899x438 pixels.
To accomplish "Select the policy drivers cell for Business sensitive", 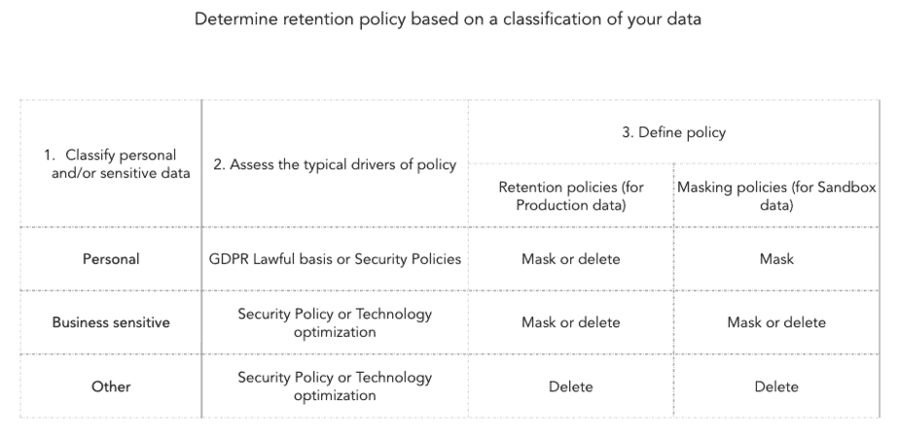I will (x=335, y=322).
